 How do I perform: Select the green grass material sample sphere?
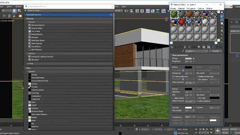point(174,14)
